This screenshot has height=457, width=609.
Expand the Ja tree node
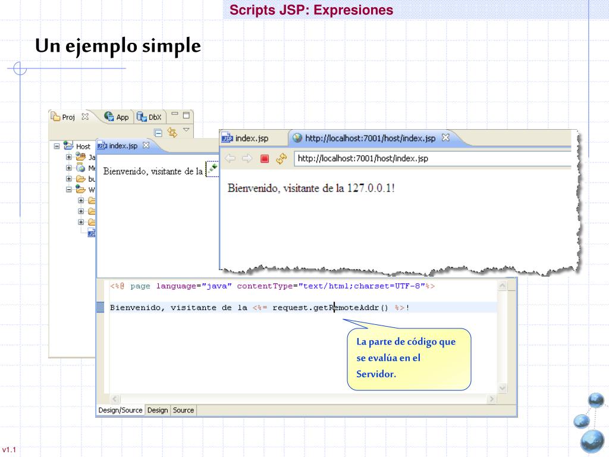click(69, 157)
